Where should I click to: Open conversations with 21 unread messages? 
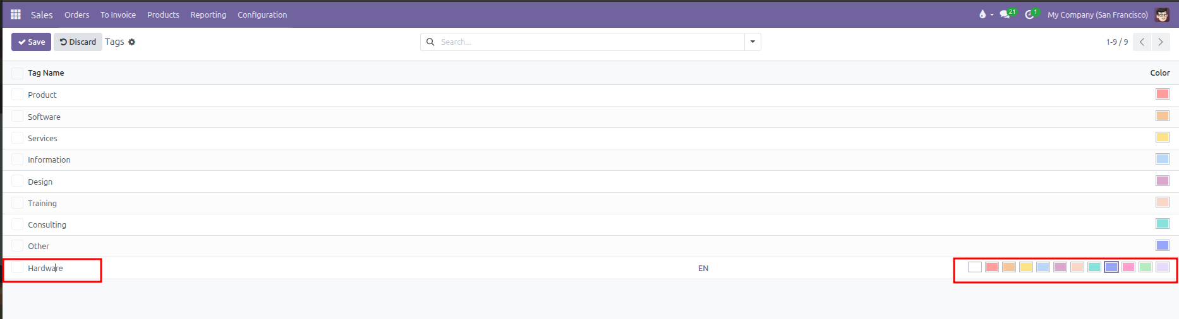[x=1007, y=14]
